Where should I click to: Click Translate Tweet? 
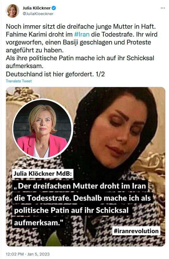click(x=19, y=81)
